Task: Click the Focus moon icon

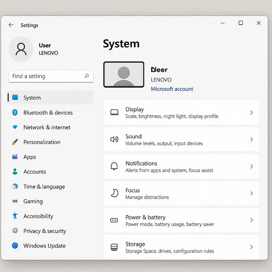Action: (x=114, y=193)
